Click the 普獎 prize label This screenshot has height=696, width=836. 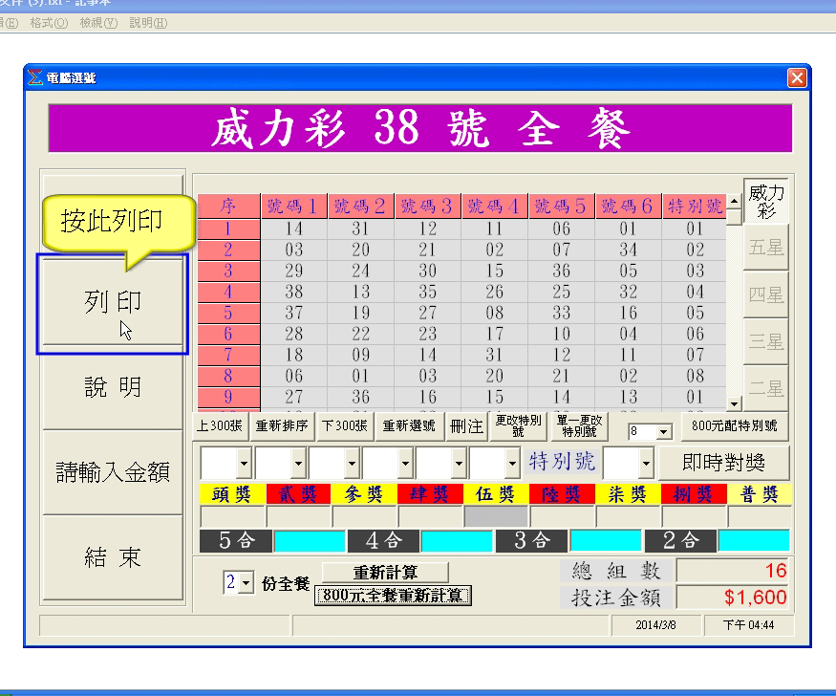click(x=760, y=494)
